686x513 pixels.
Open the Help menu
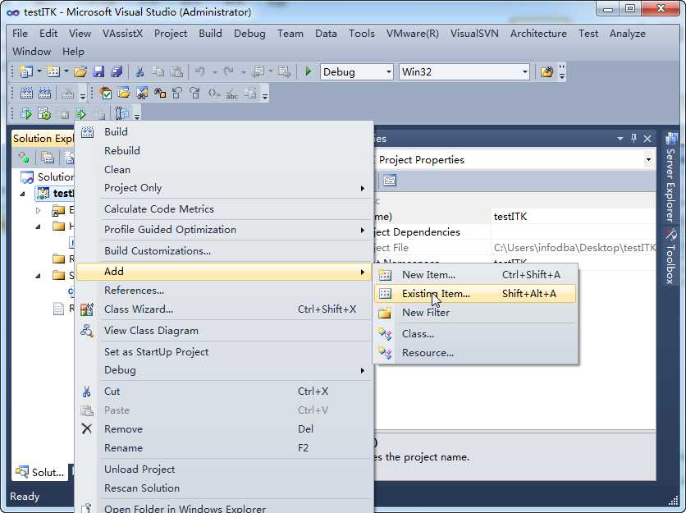(73, 51)
